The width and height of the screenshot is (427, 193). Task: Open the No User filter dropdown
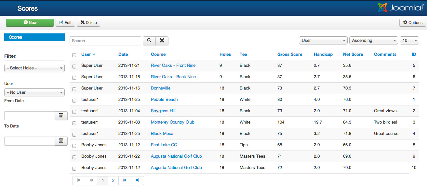pos(34,92)
